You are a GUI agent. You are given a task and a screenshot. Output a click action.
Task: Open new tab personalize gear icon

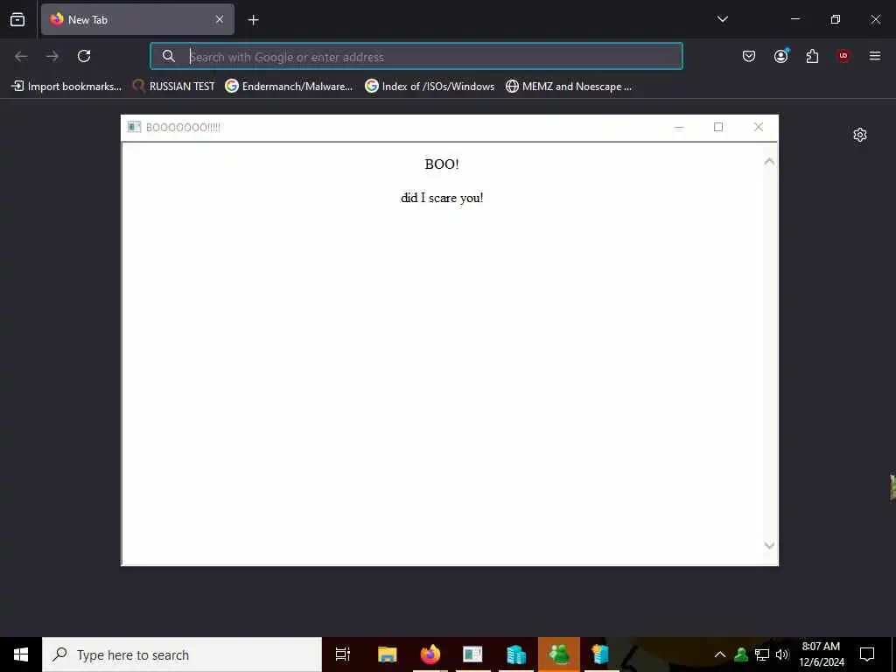860,135
